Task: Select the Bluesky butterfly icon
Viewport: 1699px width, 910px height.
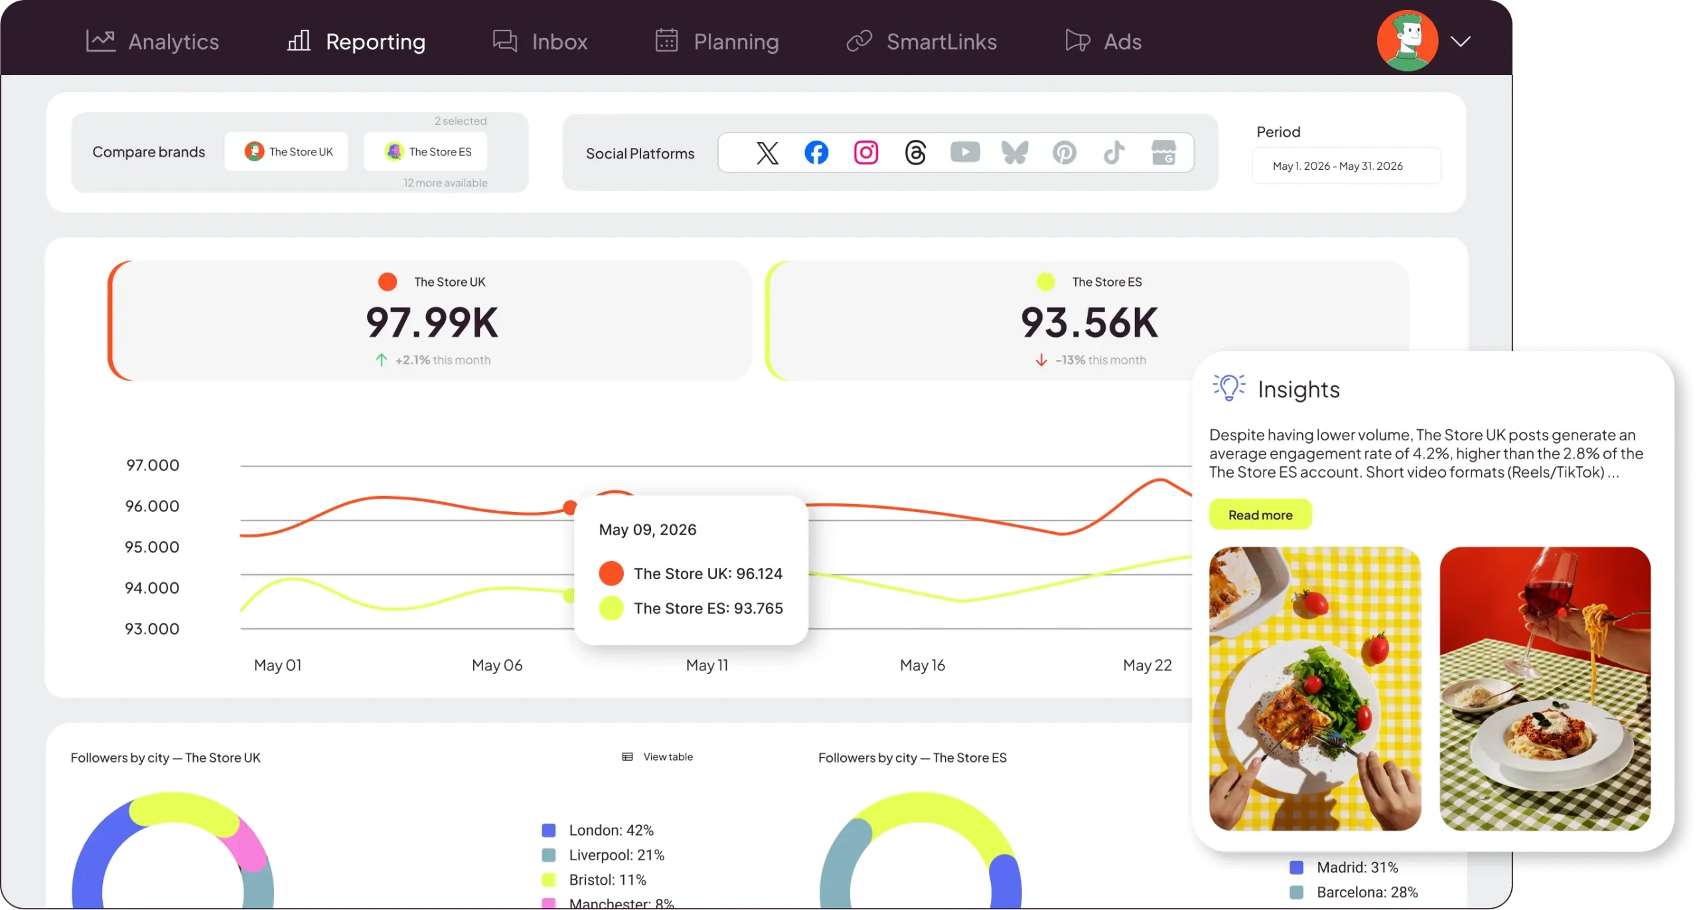Action: pyautogui.click(x=1015, y=153)
